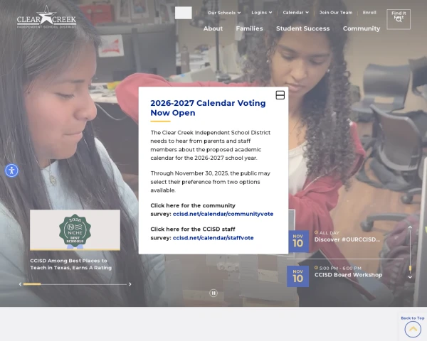427x341 pixels.
Task: Click the Find It Fast search icon
Action: tap(399, 19)
